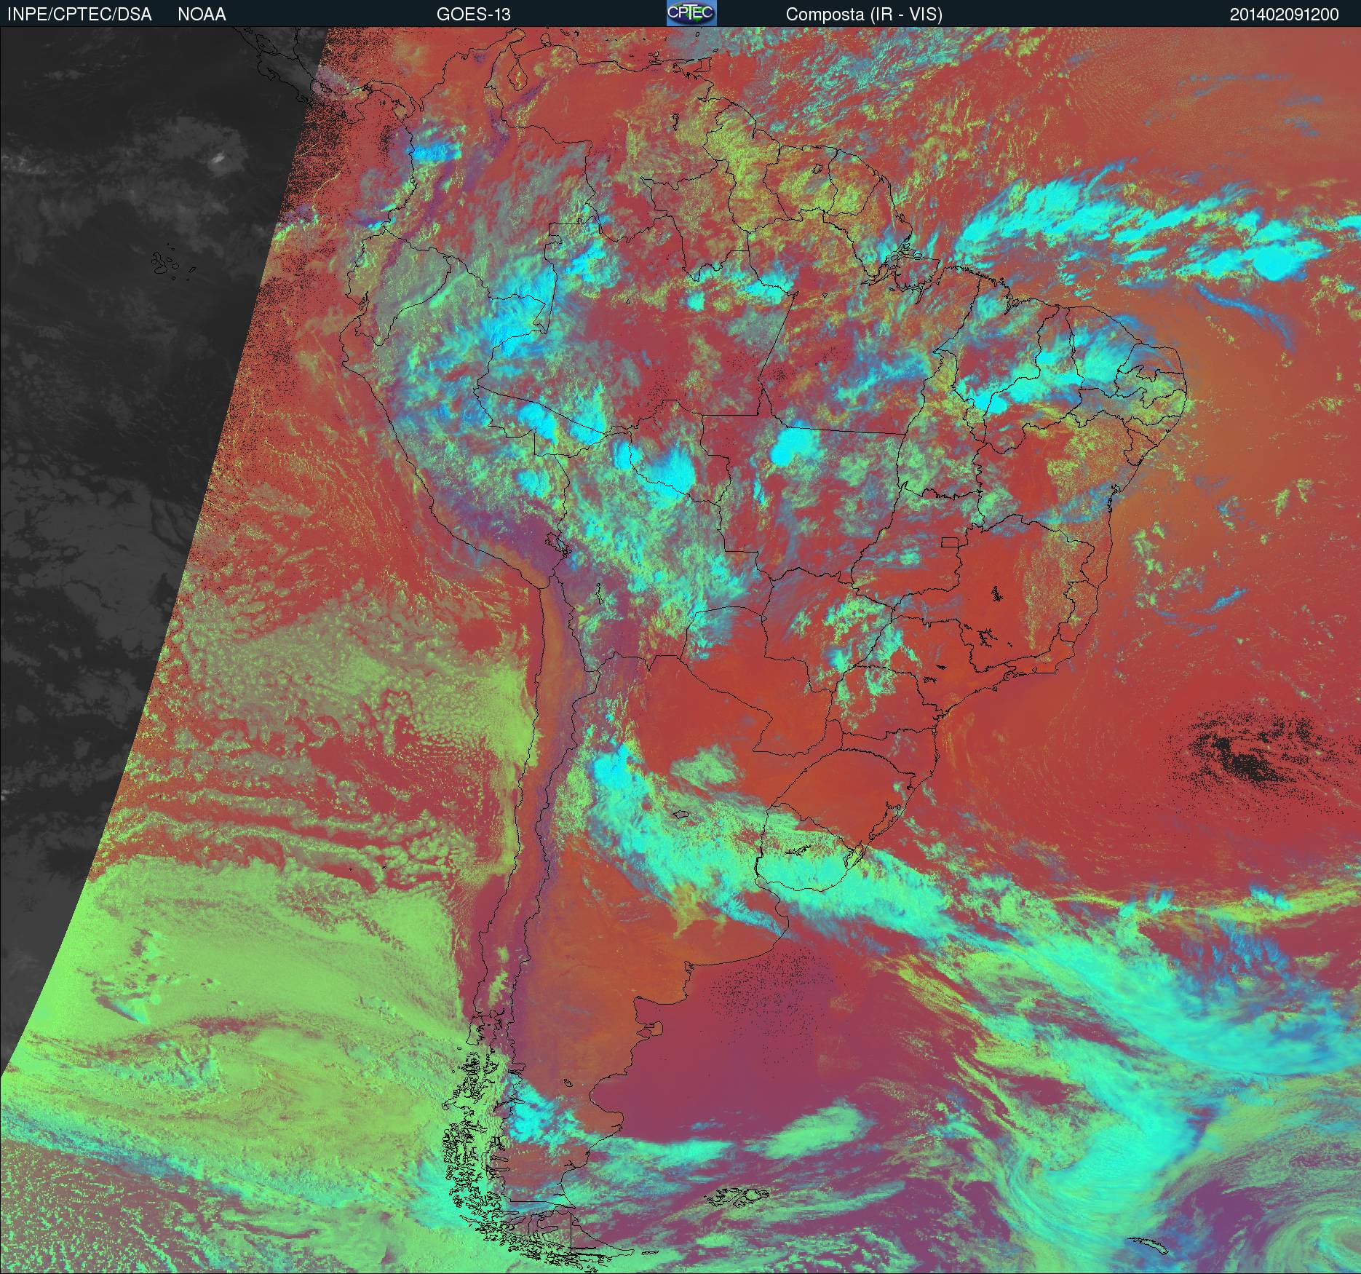Click the Composta (IR - VIS) title
This screenshot has width=1361, height=1274.
point(864,15)
